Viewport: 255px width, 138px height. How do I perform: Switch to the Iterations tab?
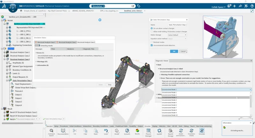pyautogui.click(x=74, y=49)
